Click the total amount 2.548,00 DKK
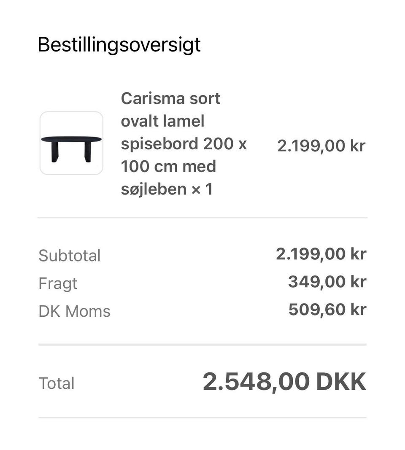405x450 pixels. pyautogui.click(x=284, y=382)
